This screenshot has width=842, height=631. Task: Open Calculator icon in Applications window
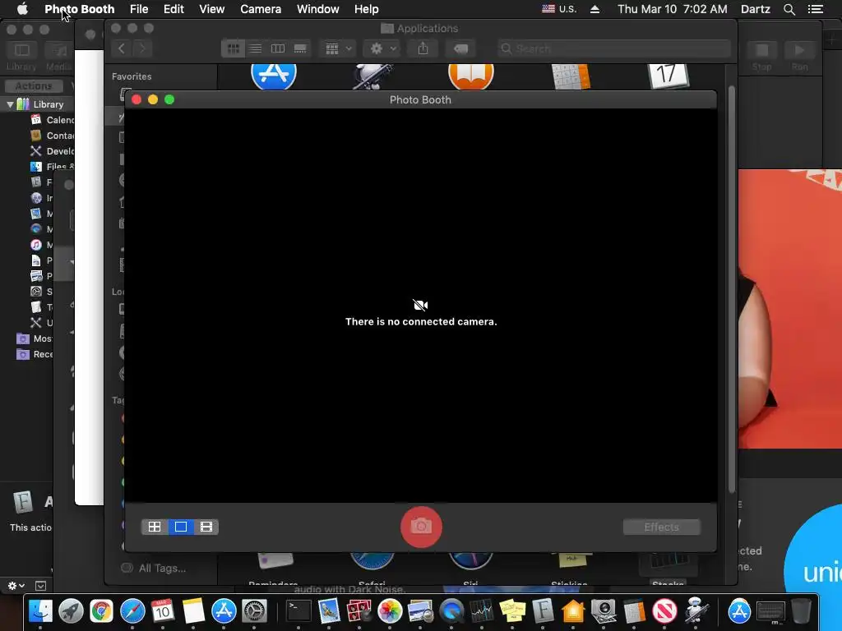pos(571,76)
